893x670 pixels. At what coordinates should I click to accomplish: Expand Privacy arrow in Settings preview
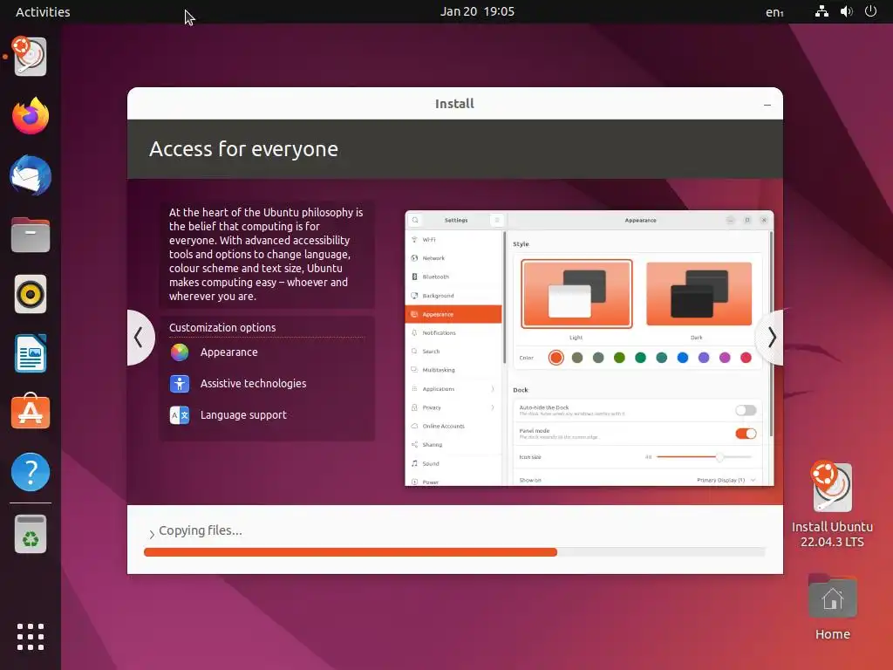tap(493, 408)
